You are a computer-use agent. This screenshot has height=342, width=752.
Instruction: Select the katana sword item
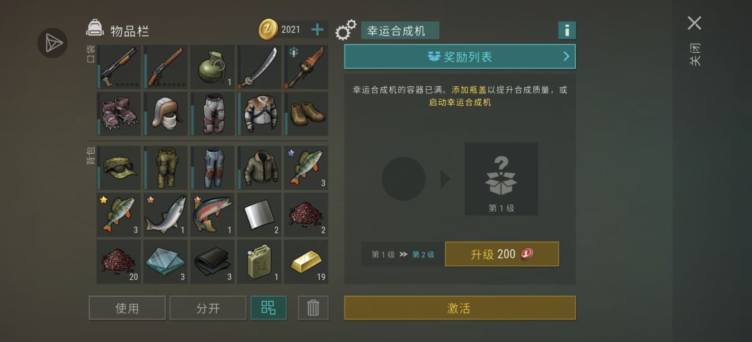point(260,67)
